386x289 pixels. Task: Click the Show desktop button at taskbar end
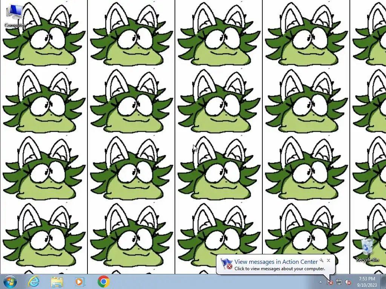pyautogui.click(x=383, y=281)
